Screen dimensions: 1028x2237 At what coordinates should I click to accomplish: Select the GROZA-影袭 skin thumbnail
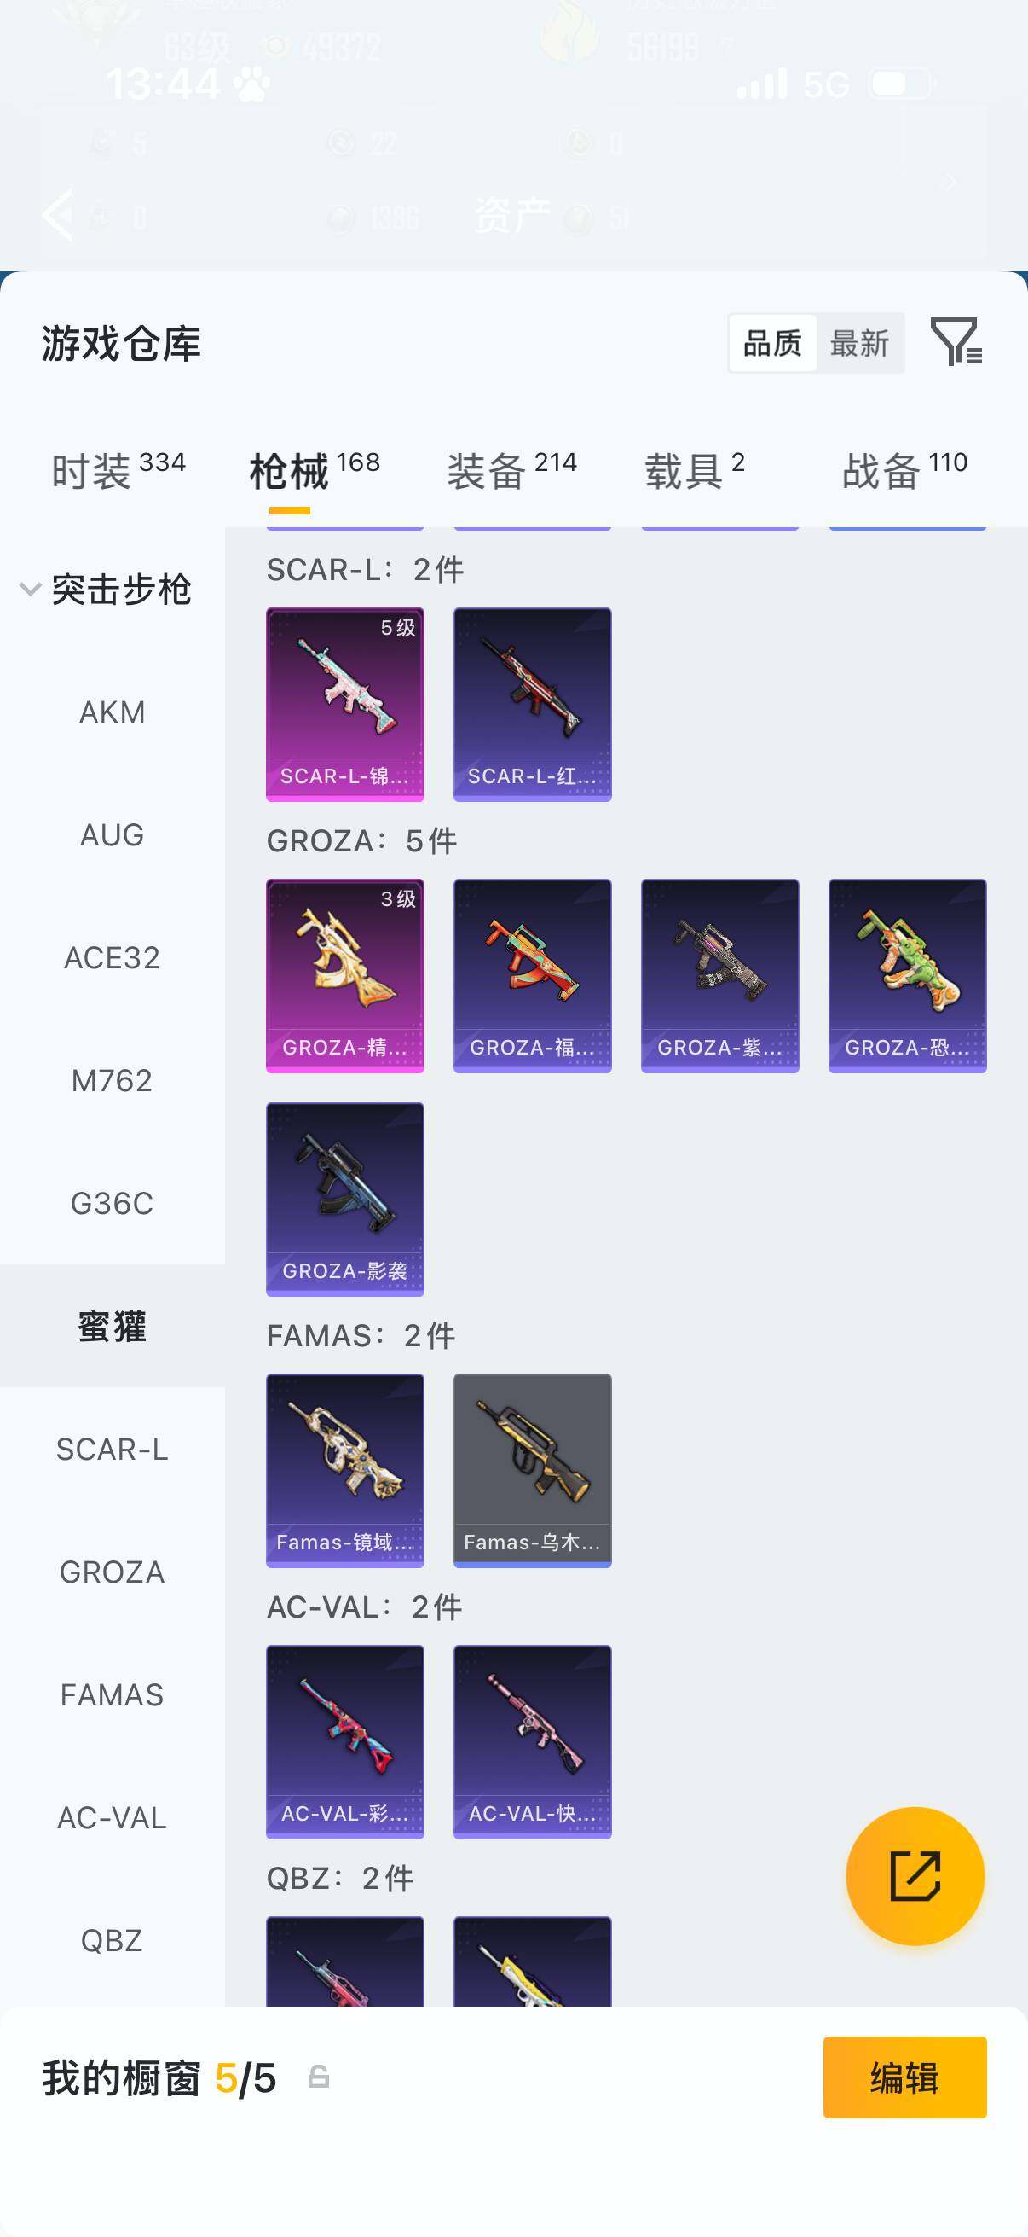click(344, 1200)
